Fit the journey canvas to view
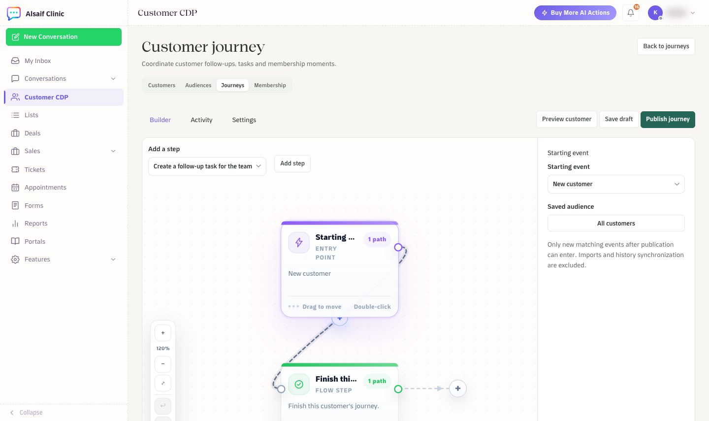The width and height of the screenshot is (709, 421). coord(163,383)
